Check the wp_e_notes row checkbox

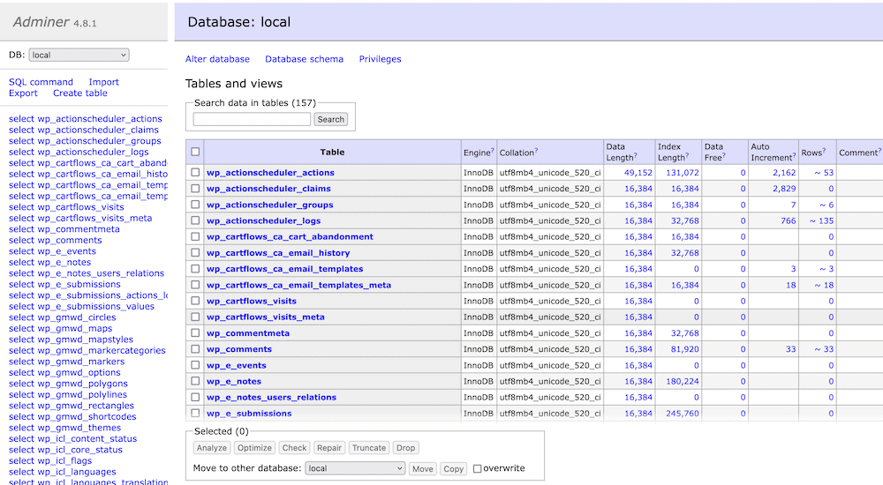pyautogui.click(x=195, y=381)
